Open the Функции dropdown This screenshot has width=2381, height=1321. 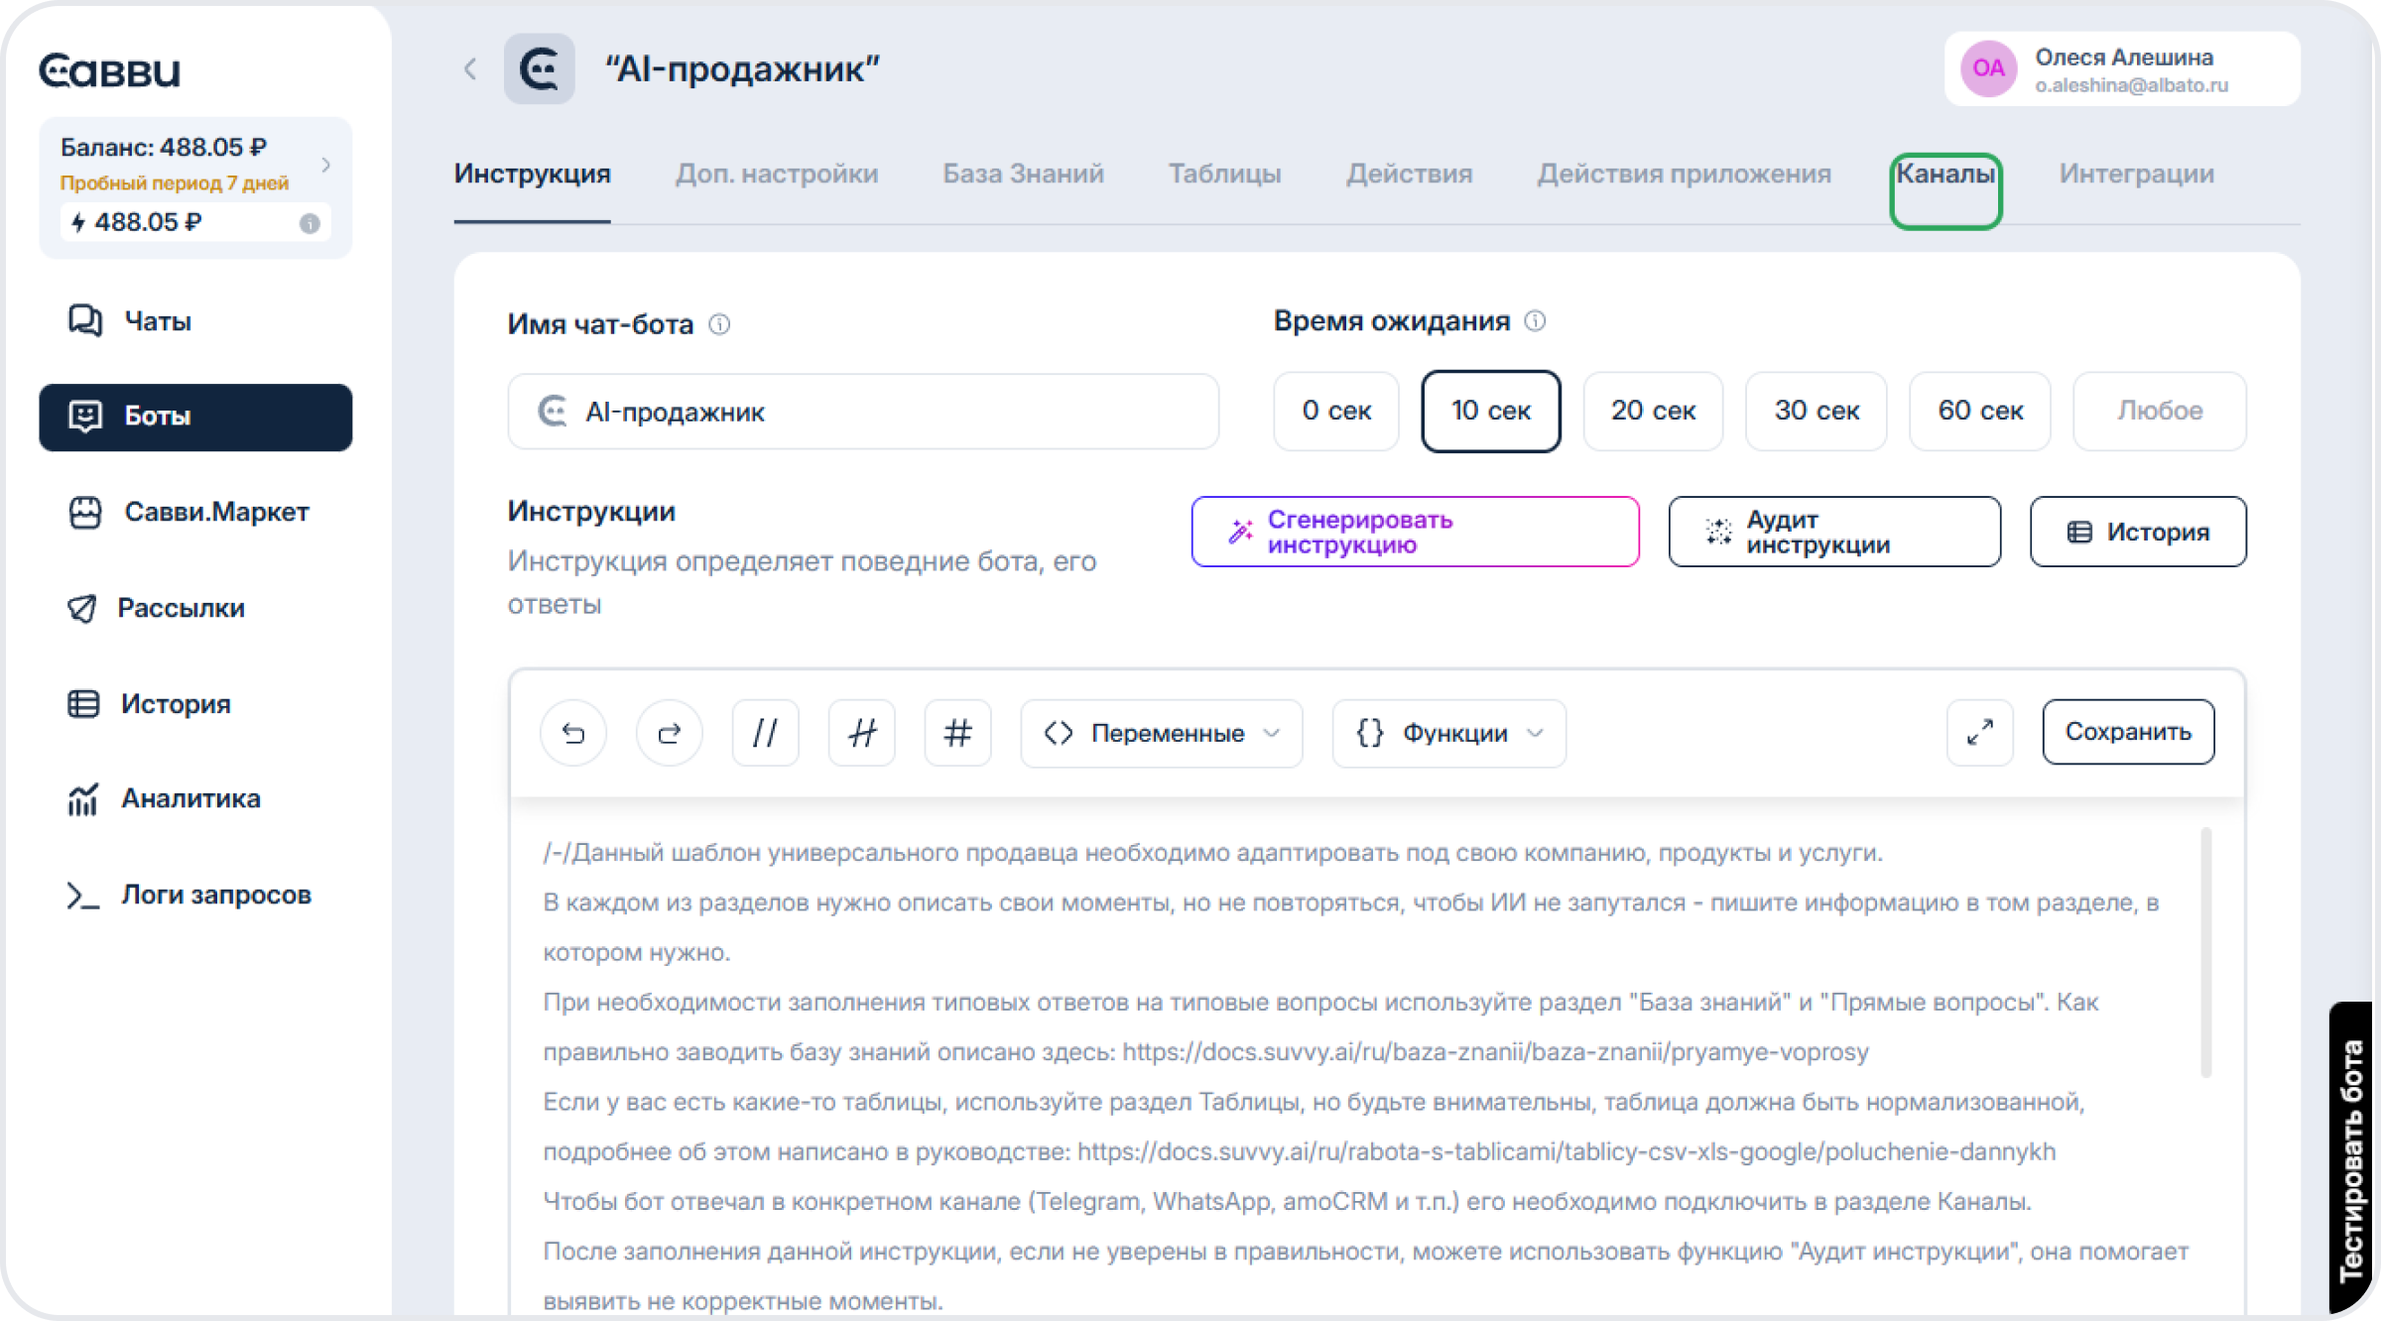[1448, 733]
